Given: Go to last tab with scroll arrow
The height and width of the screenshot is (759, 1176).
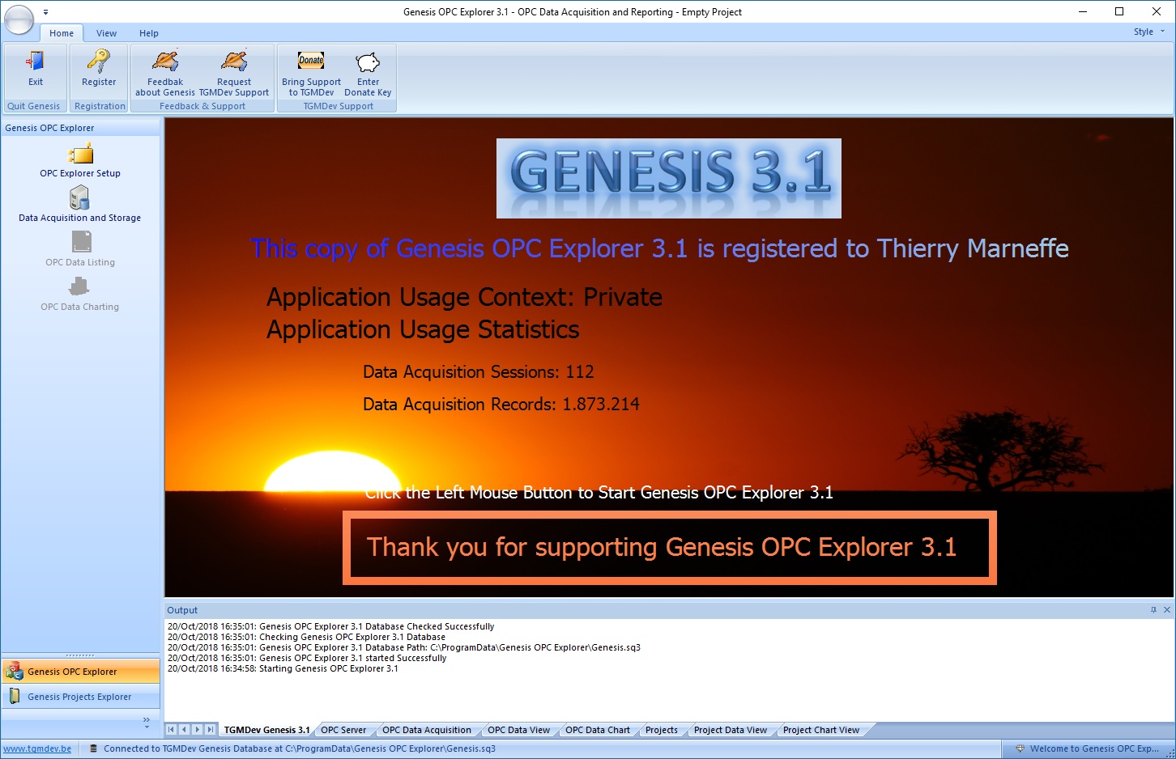Looking at the screenshot, I should [x=211, y=730].
